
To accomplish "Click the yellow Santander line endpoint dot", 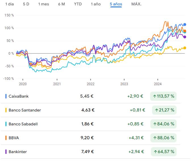I will click(x=185, y=48).
